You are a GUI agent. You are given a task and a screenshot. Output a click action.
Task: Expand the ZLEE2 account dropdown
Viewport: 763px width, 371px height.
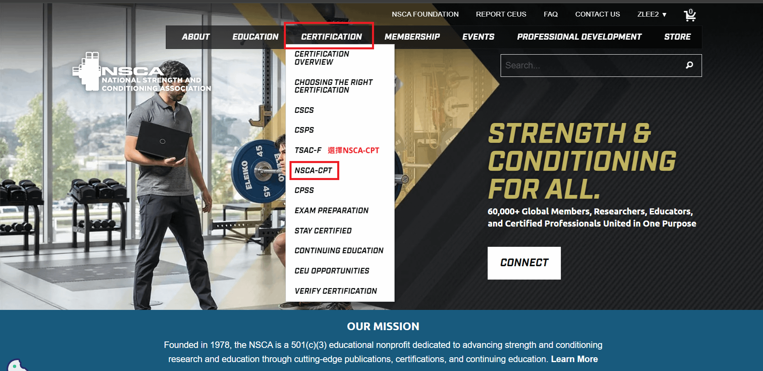click(x=652, y=14)
